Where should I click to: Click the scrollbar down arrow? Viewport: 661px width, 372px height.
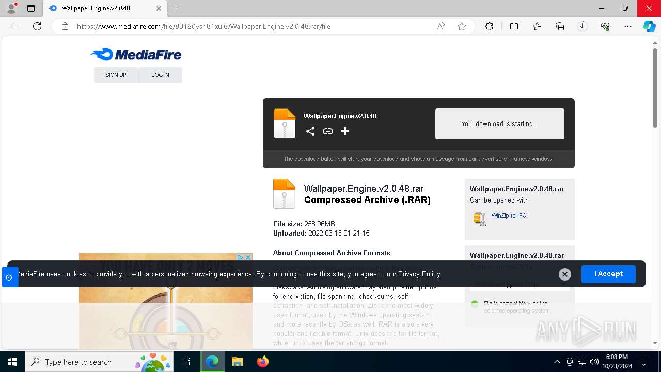pyautogui.click(x=655, y=343)
